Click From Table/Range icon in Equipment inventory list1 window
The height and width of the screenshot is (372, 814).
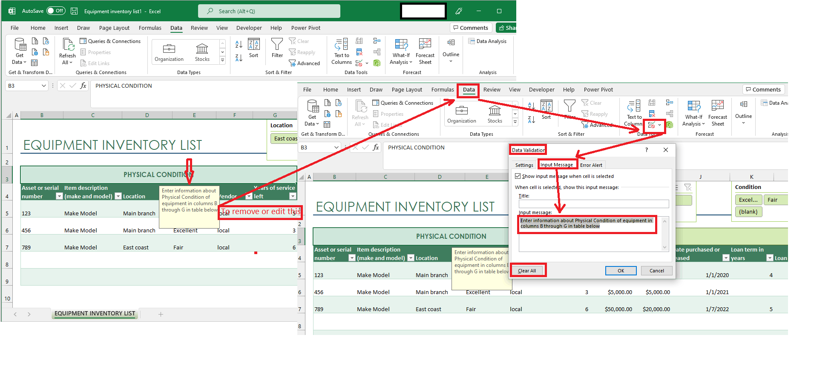tap(35, 63)
